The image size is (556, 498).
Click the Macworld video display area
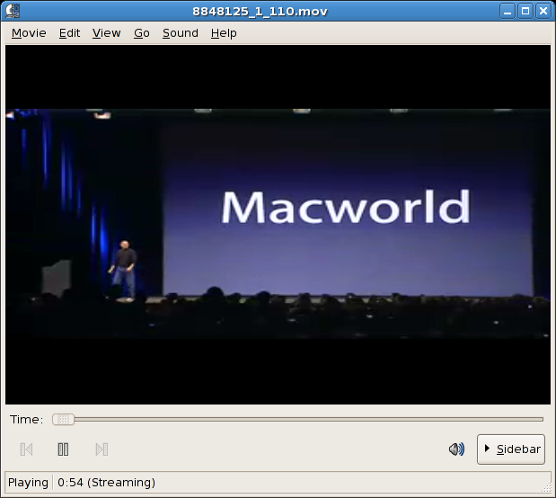click(278, 225)
